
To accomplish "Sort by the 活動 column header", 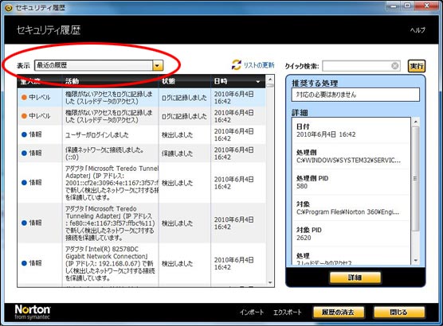I will [x=110, y=81].
